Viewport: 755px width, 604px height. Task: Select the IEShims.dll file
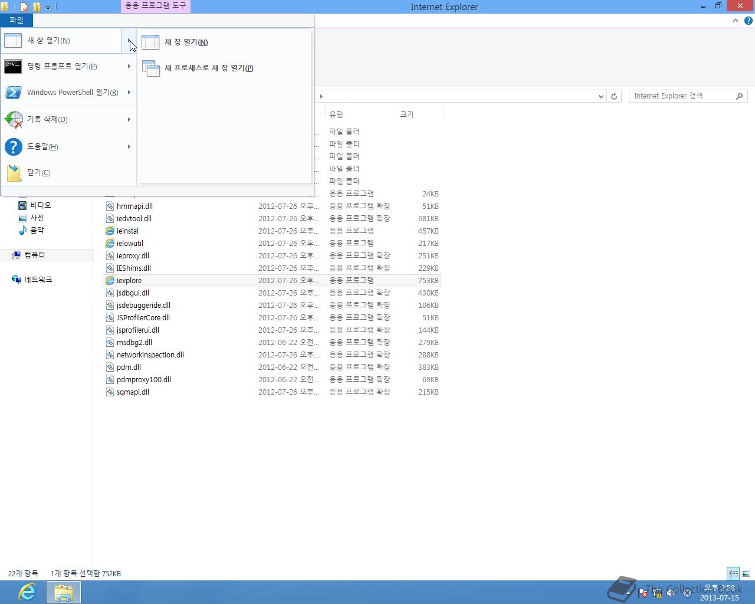click(x=134, y=268)
